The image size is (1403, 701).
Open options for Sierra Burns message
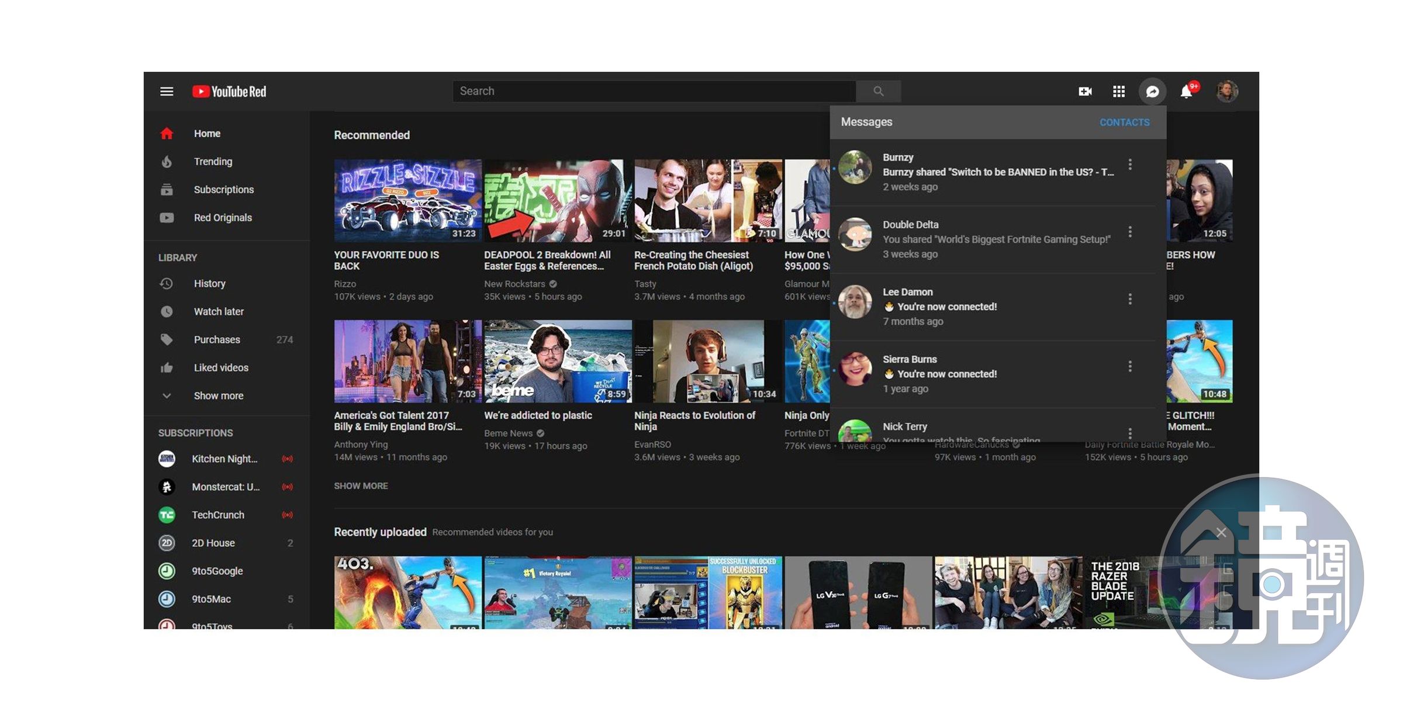[x=1130, y=366]
